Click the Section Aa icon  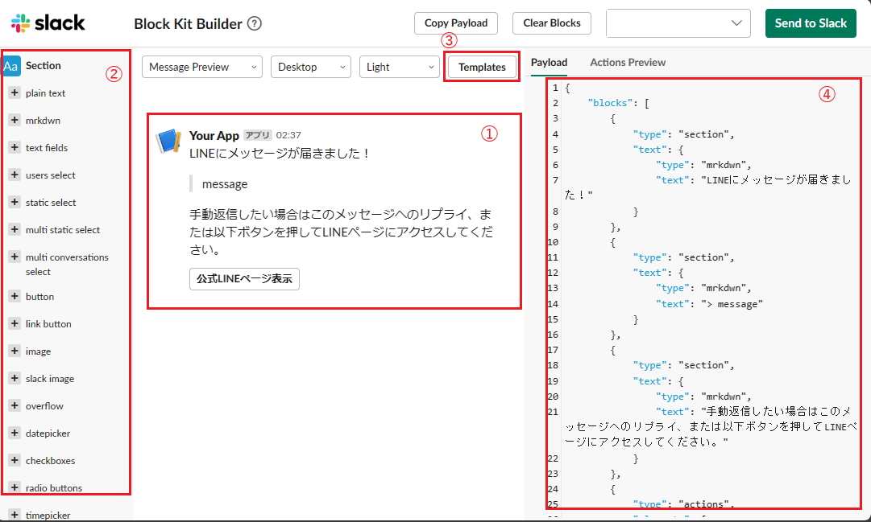pyautogui.click(x=10, y=66)
